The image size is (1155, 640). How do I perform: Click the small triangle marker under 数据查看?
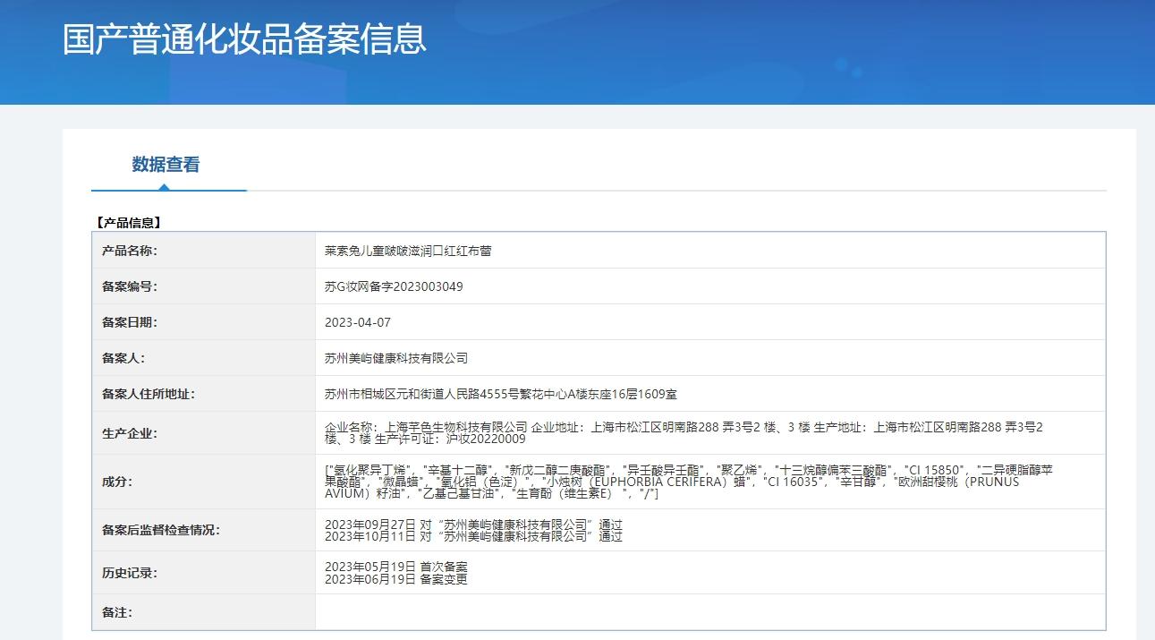click(x=164, y=187)
